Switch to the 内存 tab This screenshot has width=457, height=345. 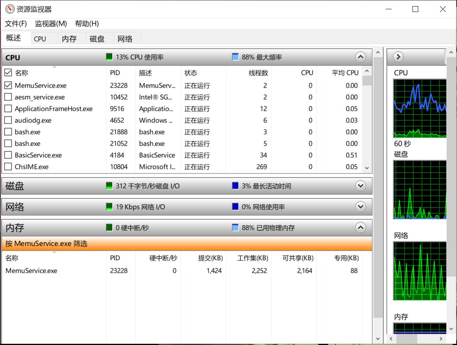click(69, 39)
